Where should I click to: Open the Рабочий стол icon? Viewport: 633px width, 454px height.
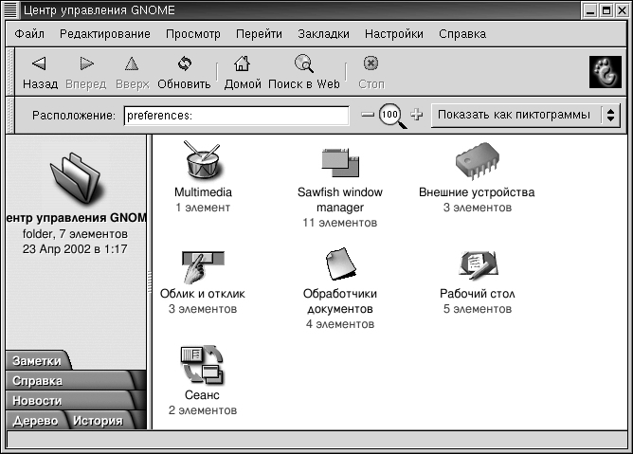(477, 264)
